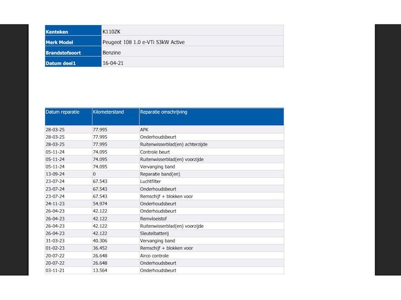The width and height of the screenshot is (401, 300).
Task: Select the Airco controle row
Action: point(164,256)
